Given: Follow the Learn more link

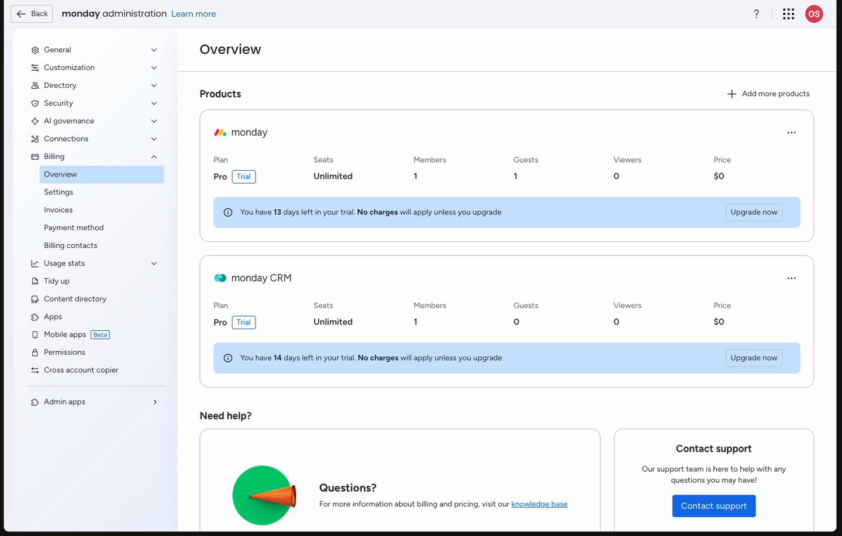Looking at the screenshot, I should pyautogui.click(x=194, y=14).
